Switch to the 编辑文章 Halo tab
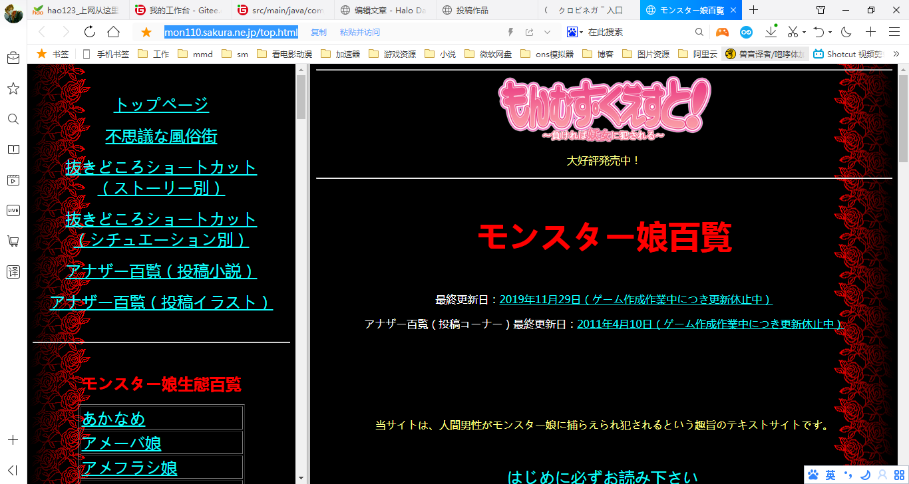This screenshot has height=484, width=909. (383, 10)
